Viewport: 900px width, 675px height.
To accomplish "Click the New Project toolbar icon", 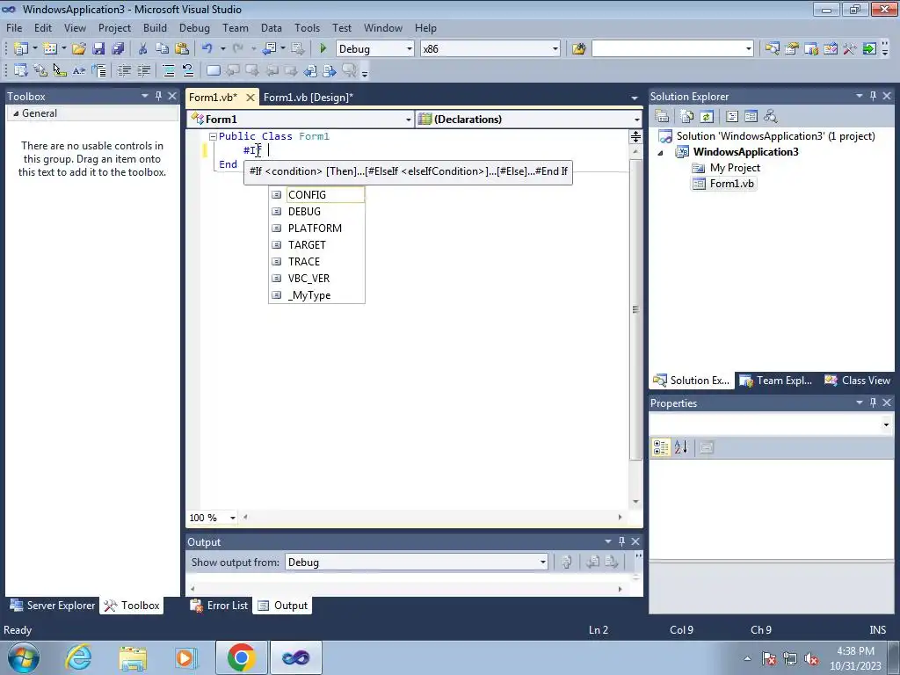I will [21, 49].
